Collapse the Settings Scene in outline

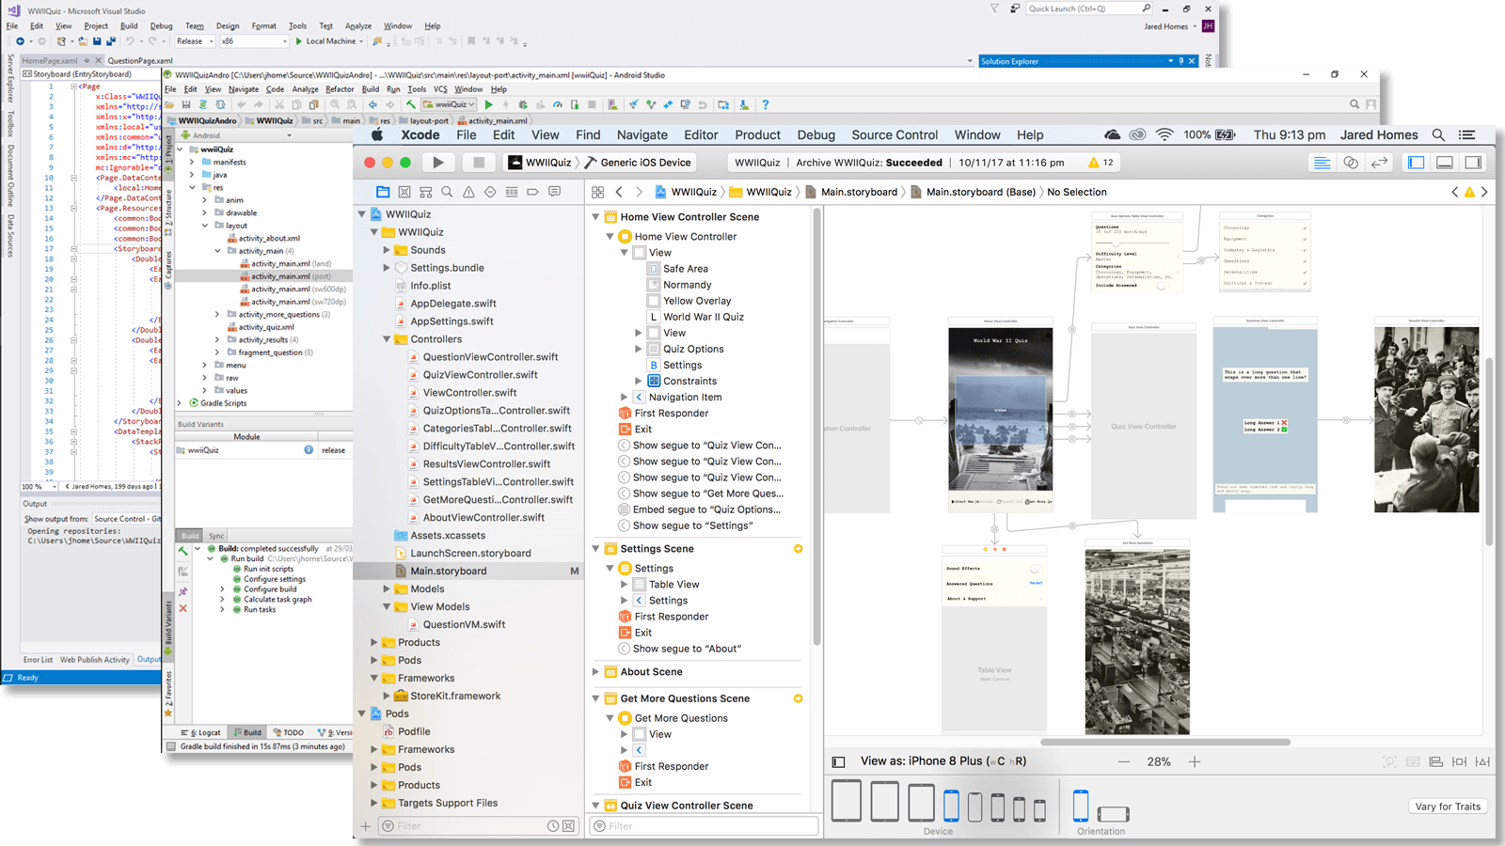595,549
